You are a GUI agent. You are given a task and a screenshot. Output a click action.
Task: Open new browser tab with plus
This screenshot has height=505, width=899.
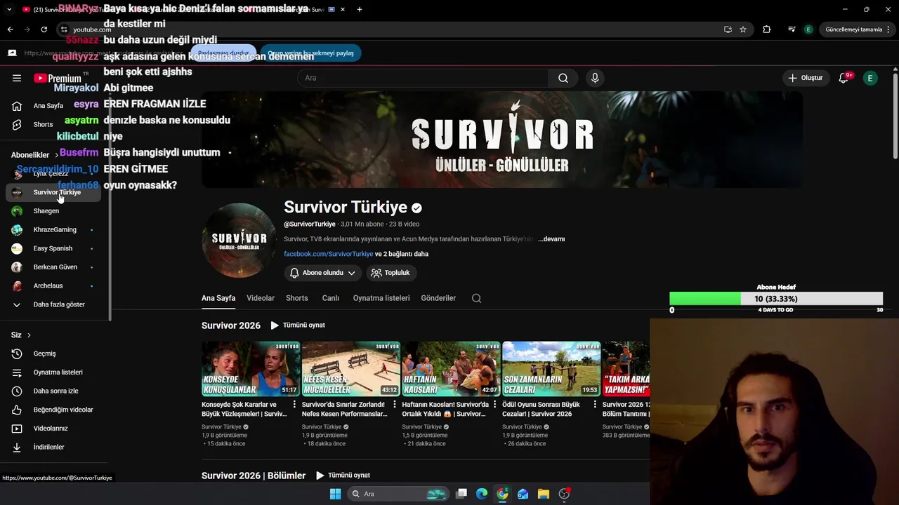click(359, 9)
